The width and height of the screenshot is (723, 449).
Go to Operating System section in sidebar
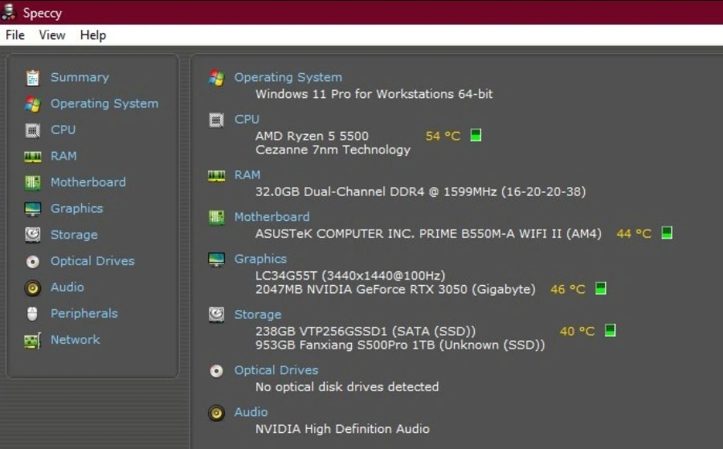104,104
